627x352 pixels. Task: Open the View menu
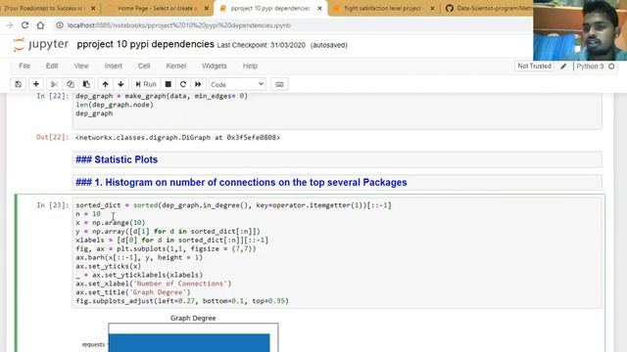click(81, 66)
